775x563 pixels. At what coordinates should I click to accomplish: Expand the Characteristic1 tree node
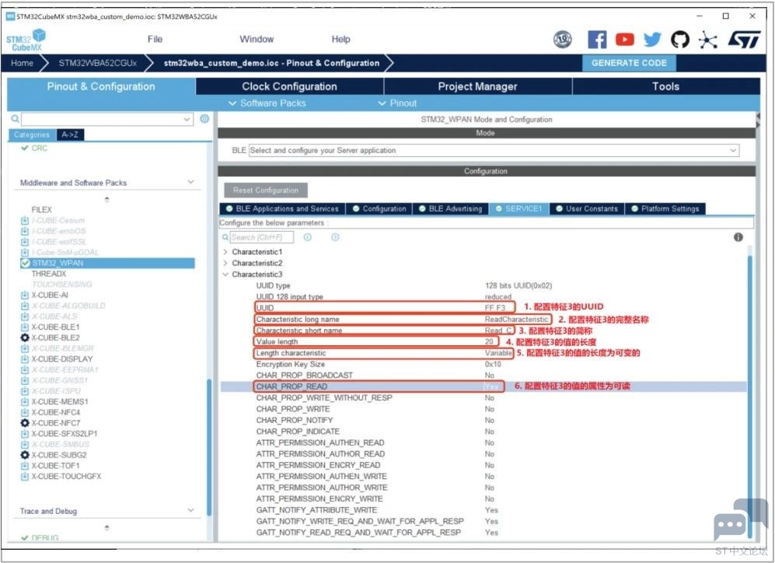pos(225,252)
